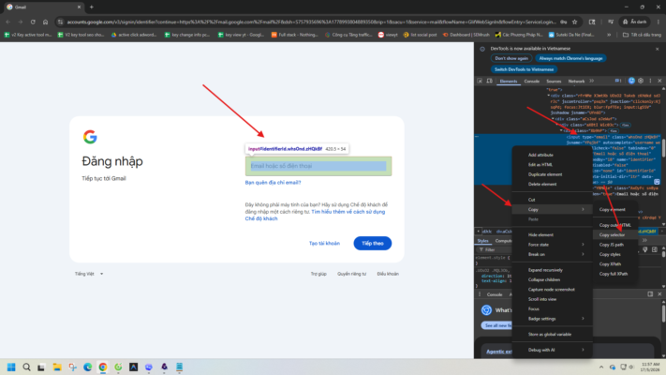The width and height of the screenshot is (666, 375).
Task: Open the DevTools three-dot customize menu
Action: (650, 81)
